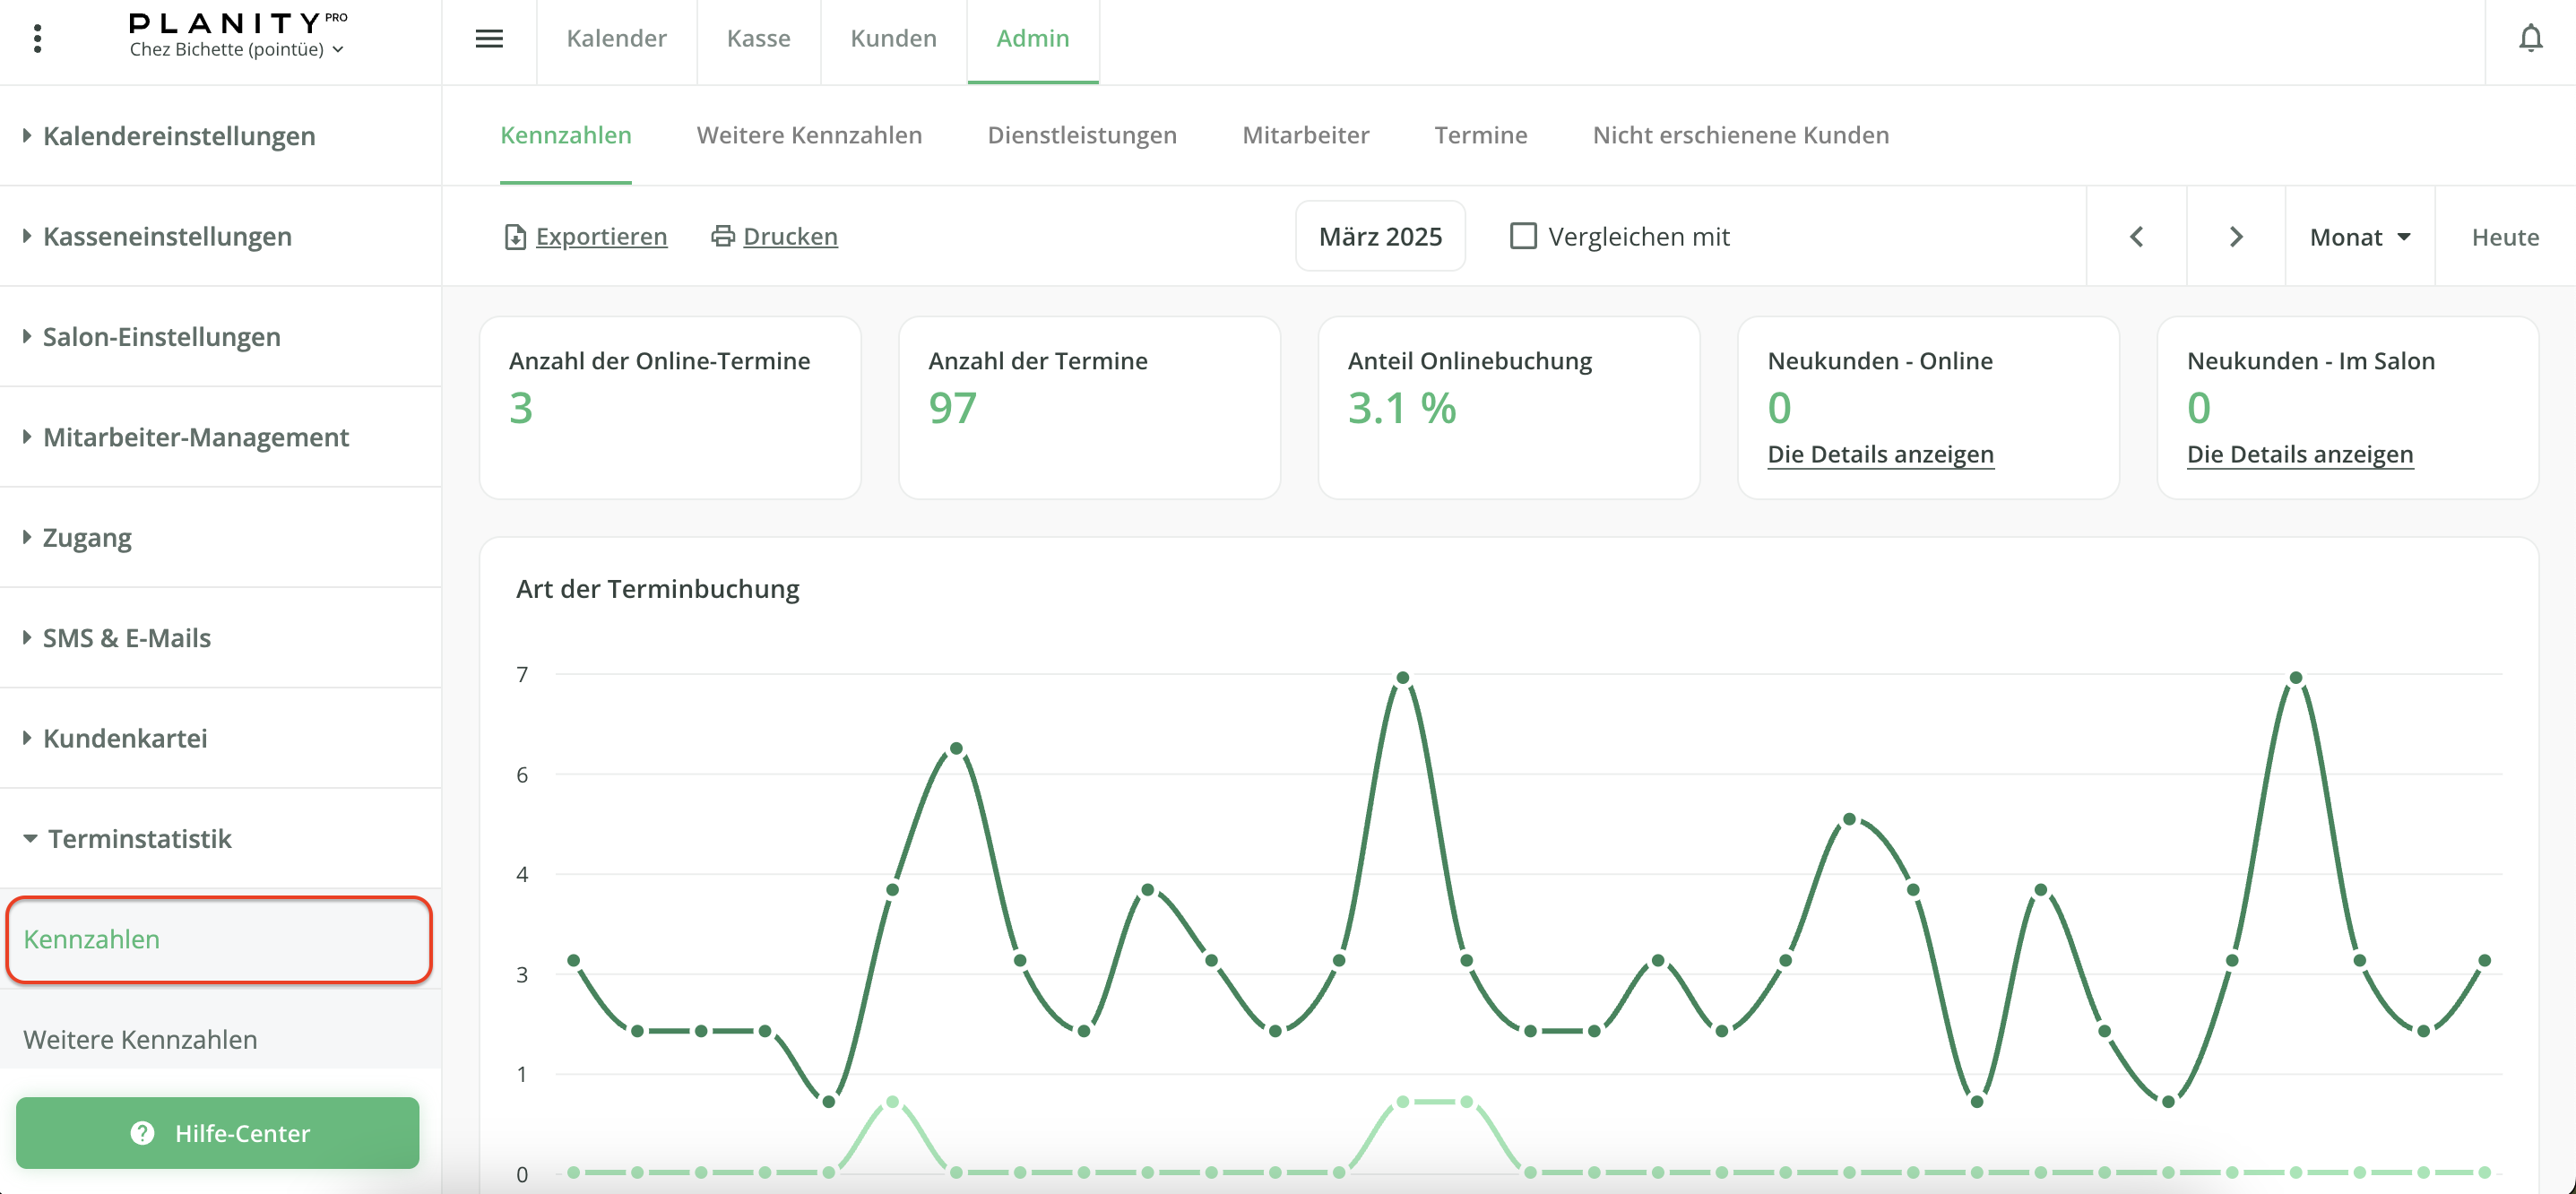Open the three-dot vertical menu
Viewport: 2576px width, 1194px height.
[37, 39]
